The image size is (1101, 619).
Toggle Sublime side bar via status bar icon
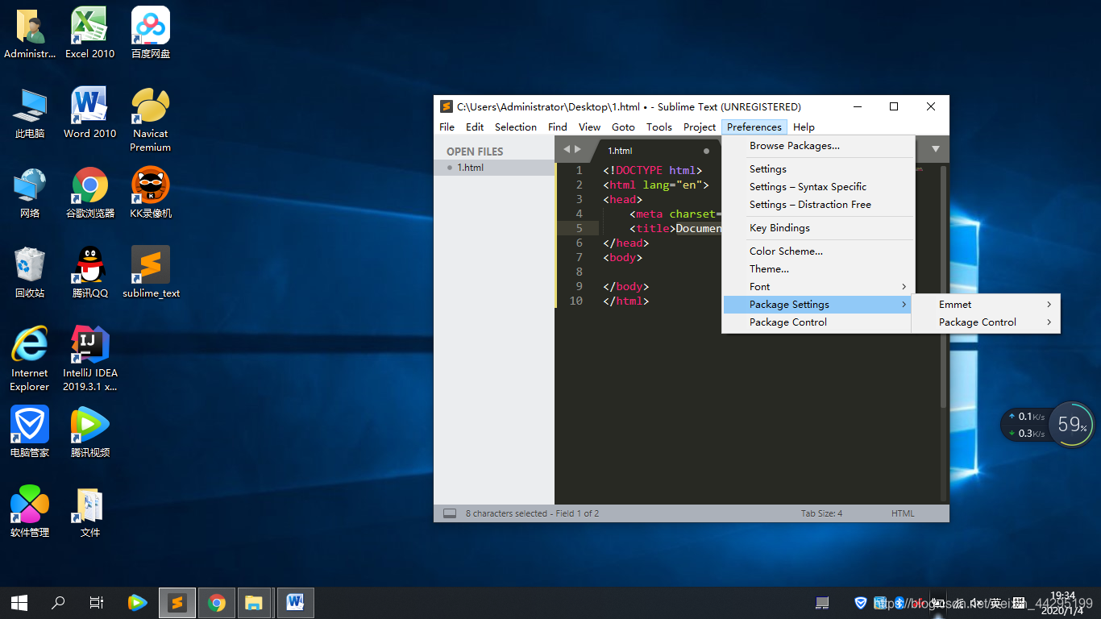coord(450,513)
